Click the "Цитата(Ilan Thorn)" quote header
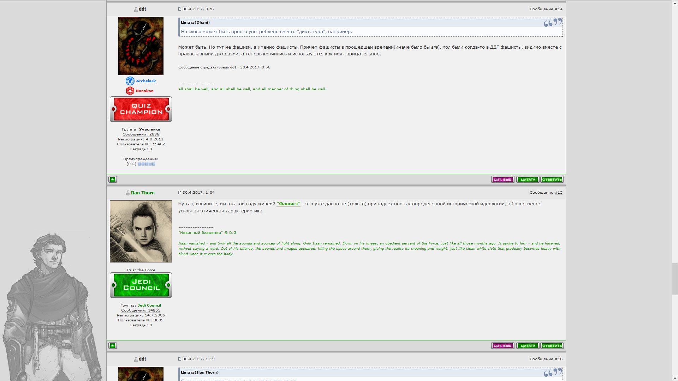 (200, 373)
